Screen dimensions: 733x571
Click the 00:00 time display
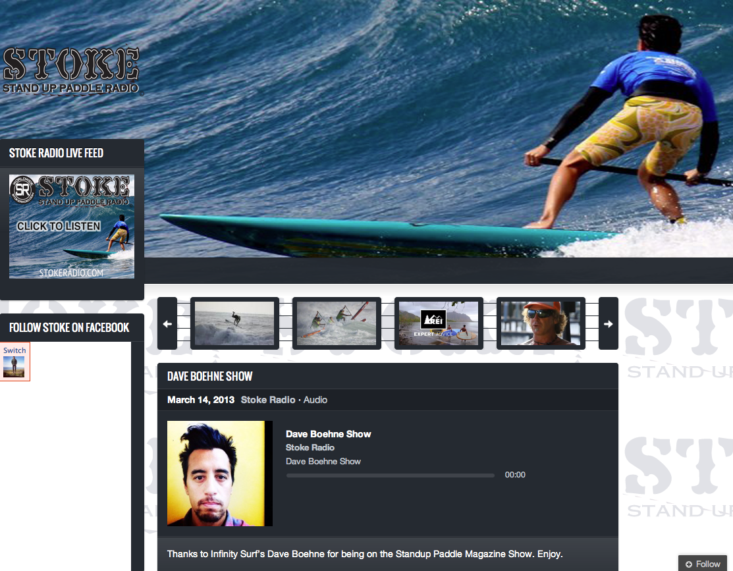coord(515,475)
